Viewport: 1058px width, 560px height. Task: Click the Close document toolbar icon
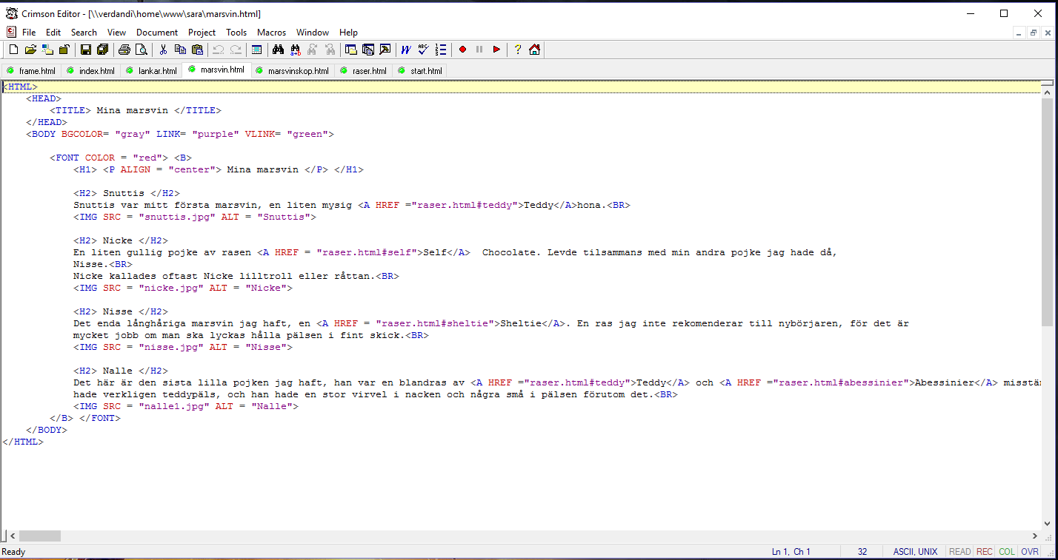(64, 50)
